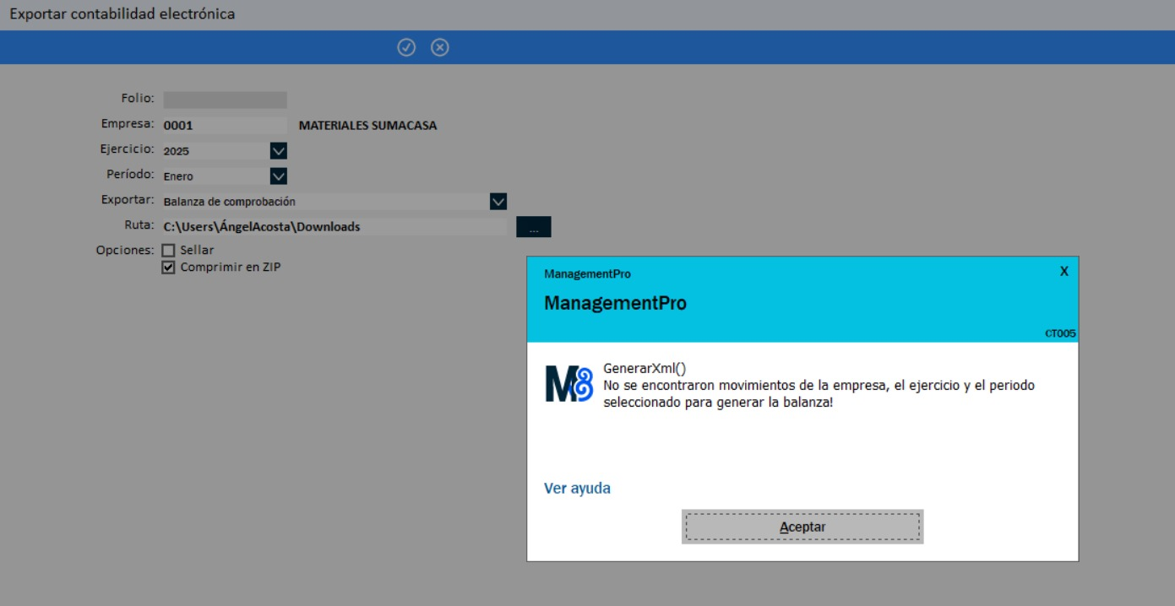
Task: Select the Balanza de comprobación text field
Action: 325,202
